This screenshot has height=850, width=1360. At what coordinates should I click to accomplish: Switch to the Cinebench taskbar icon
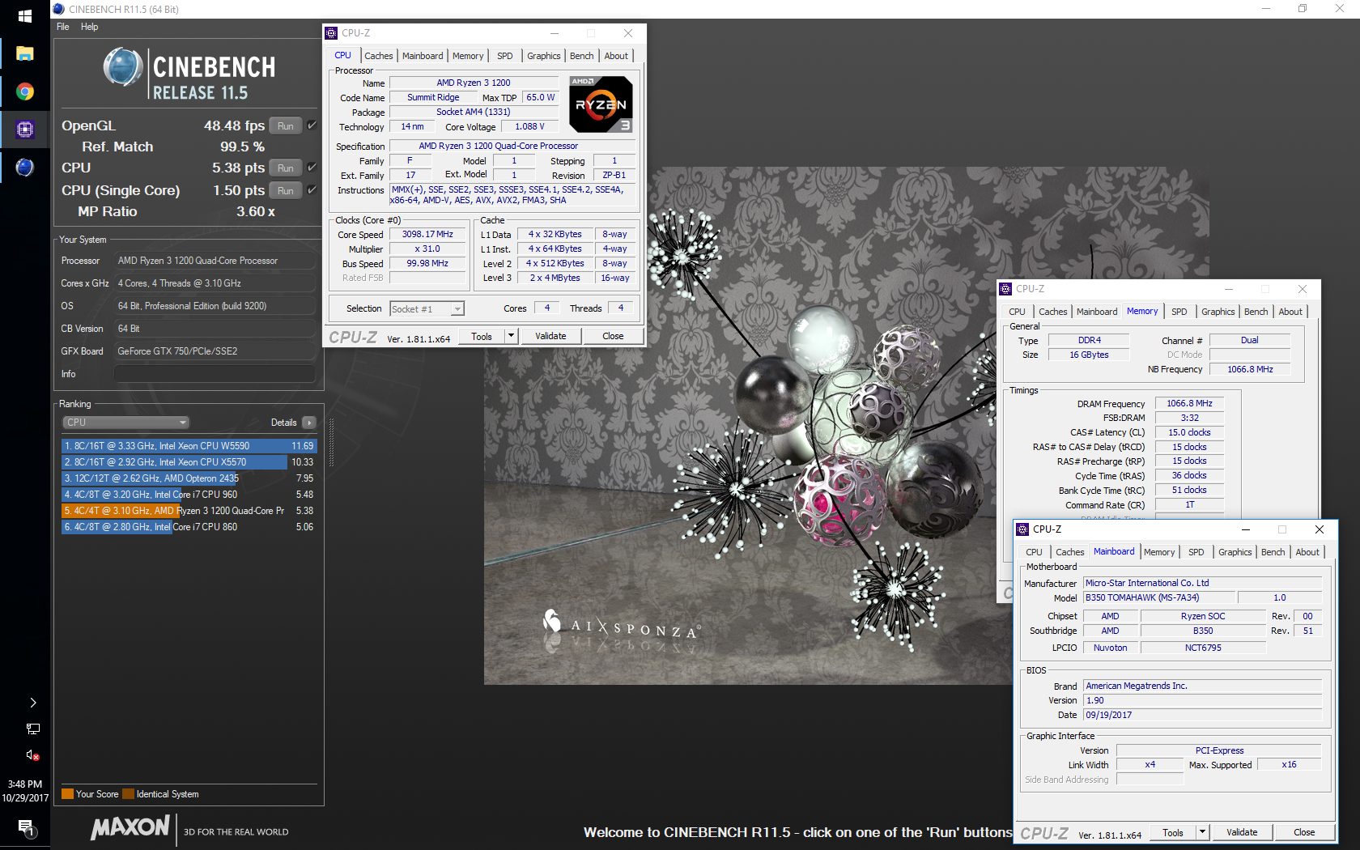[x=24, y=167]
